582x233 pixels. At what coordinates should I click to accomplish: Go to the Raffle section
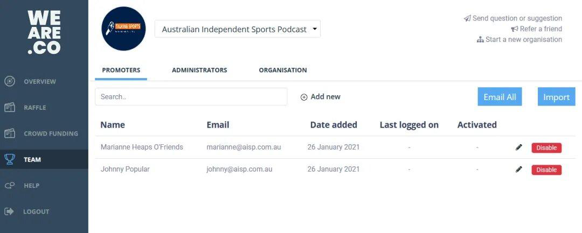[x=34, y=108]
